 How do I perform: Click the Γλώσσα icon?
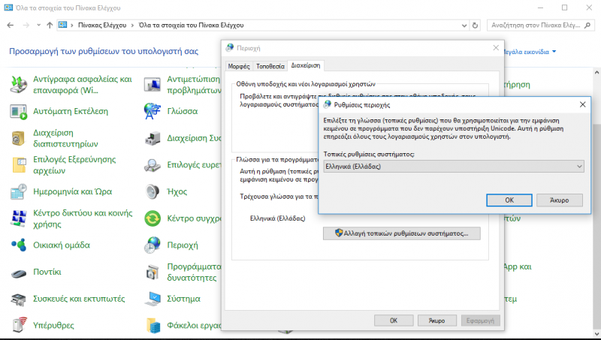153,111
